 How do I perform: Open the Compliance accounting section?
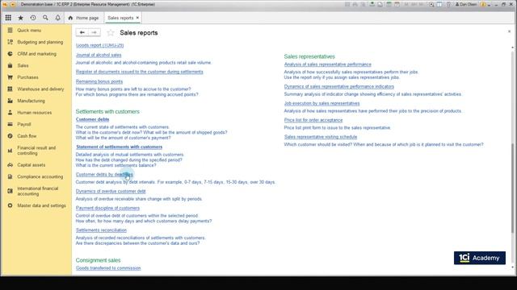(40, 177)
